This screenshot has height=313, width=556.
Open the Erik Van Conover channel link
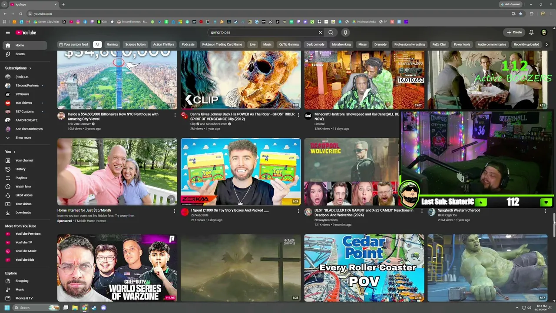click(79, 124)
